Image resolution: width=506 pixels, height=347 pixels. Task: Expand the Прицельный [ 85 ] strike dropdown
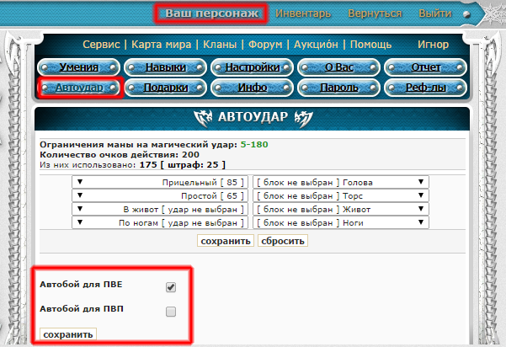162,182
